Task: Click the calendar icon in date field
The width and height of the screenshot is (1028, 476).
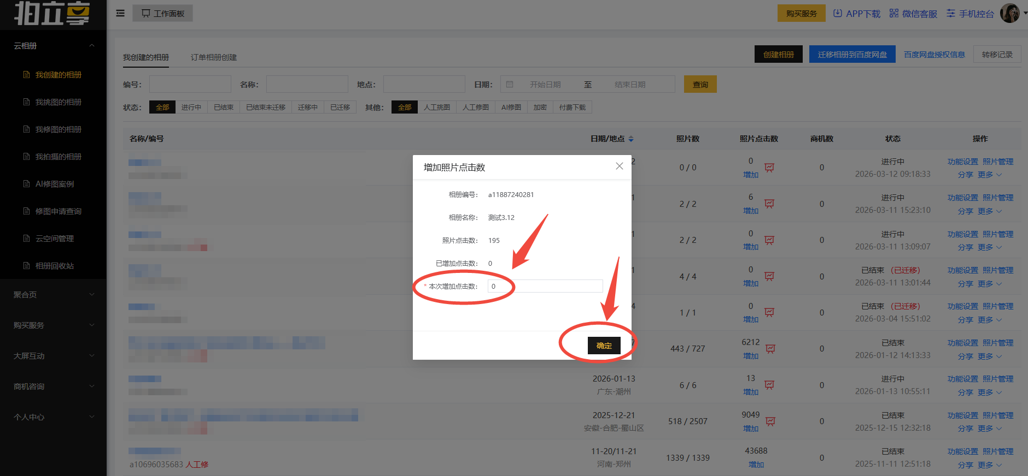Action: tap(510, 84)
